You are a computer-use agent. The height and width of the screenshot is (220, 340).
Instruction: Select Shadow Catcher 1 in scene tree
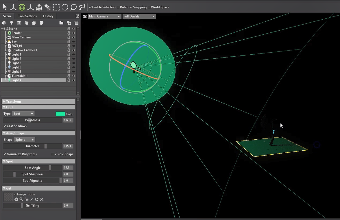point(24,50)
